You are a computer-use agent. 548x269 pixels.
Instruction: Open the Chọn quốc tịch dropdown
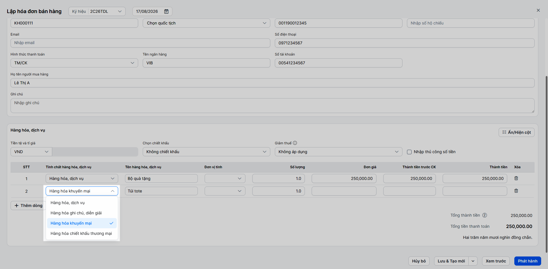[206, 23]
